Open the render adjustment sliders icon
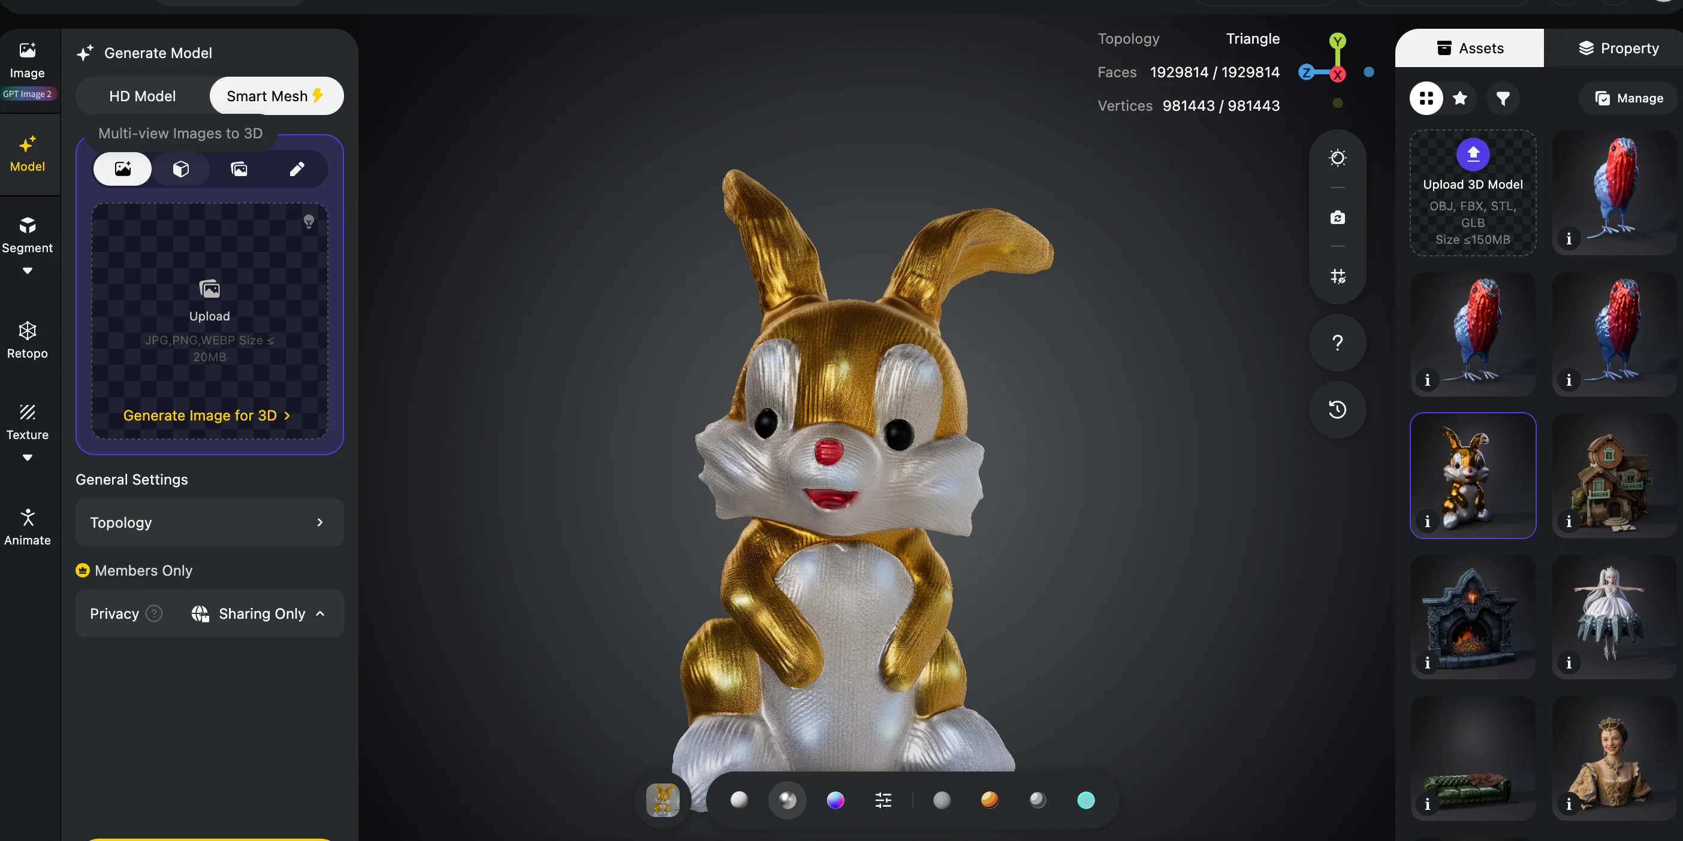The image size is (1683, 841). [883, 800]
